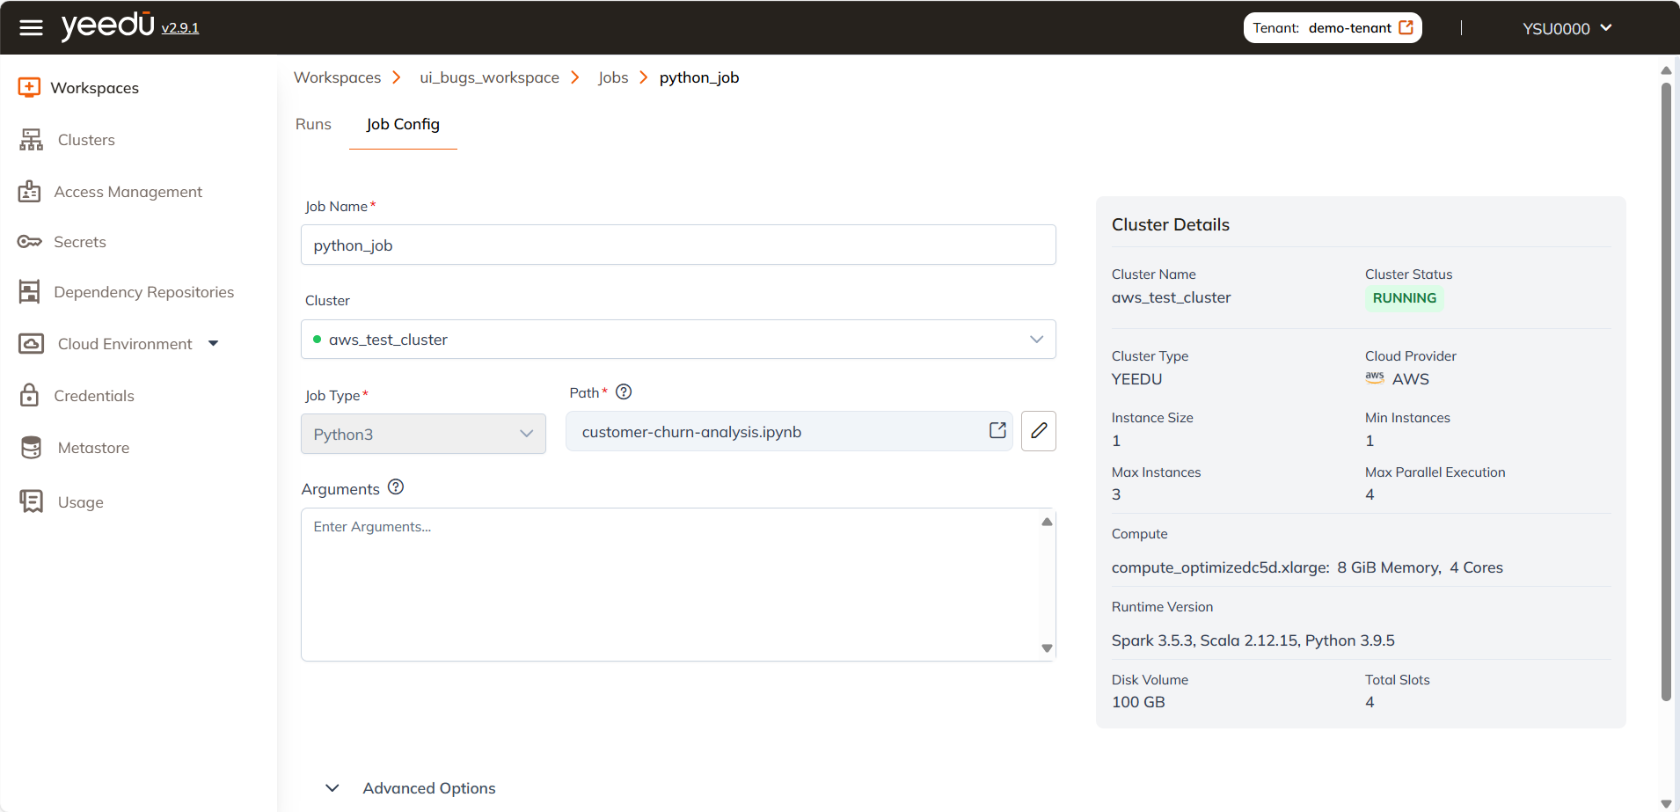Switch to the Runs tab

pos(313,124)
